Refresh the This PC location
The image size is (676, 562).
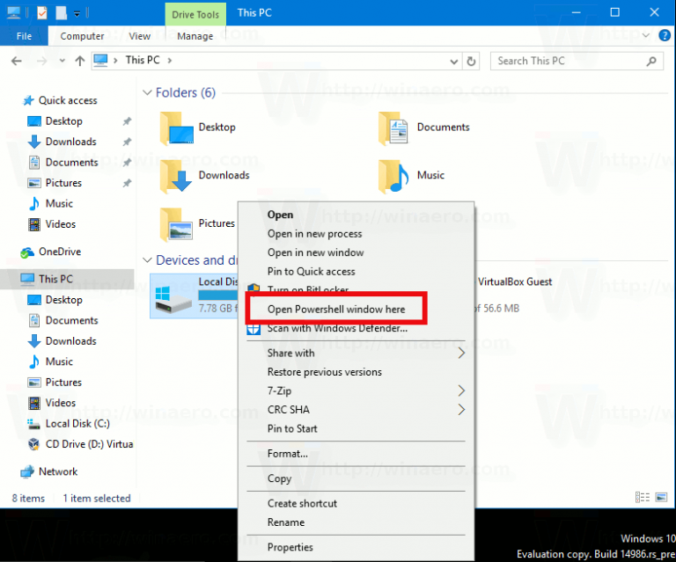click(x=471, y=61)
